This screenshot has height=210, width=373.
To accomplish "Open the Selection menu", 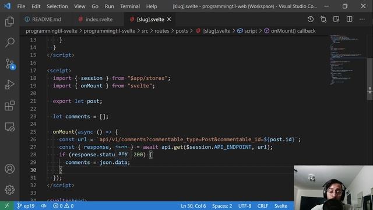I will coord(57,6).
